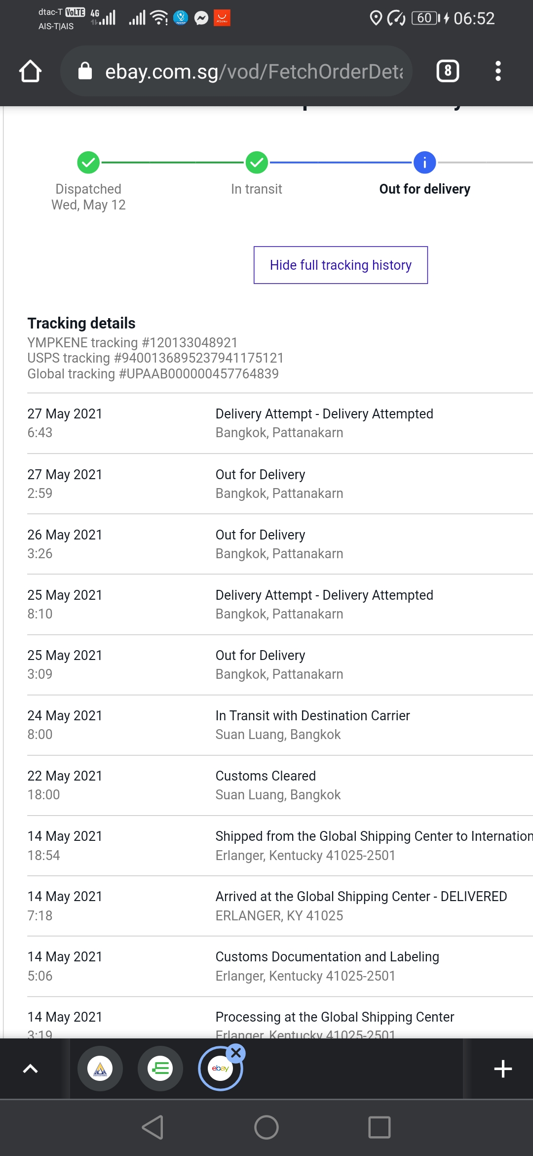Click Hide full tracking history button
This screenshot has height=1156, width=533.
(x=341, y=265)
